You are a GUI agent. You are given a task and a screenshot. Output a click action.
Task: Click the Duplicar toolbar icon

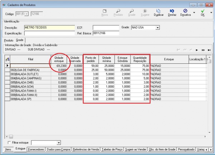click(x=158, y=11)
